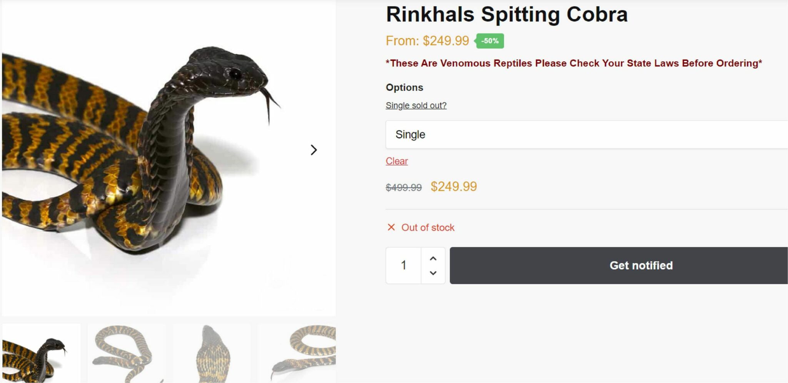Decrease quantity with the down arrow
This screenshot has width=788, height=383.
[x=433, y=273]
